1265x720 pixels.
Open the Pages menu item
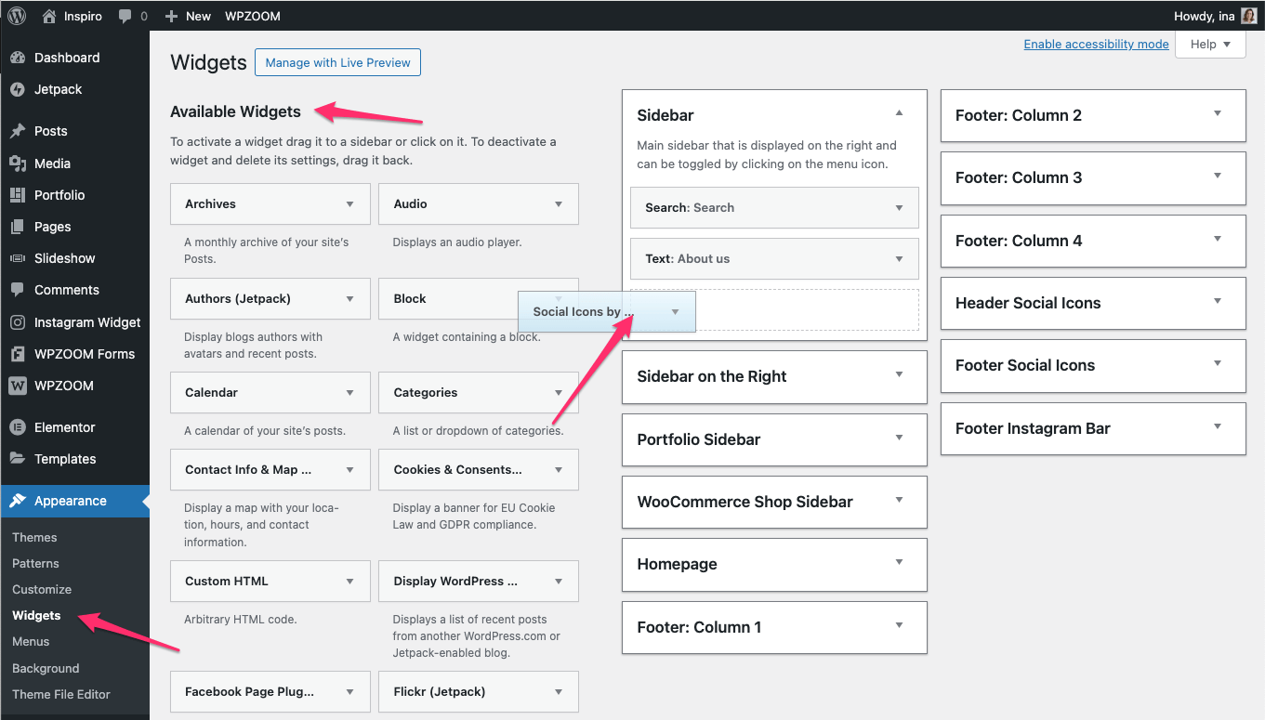52,227
